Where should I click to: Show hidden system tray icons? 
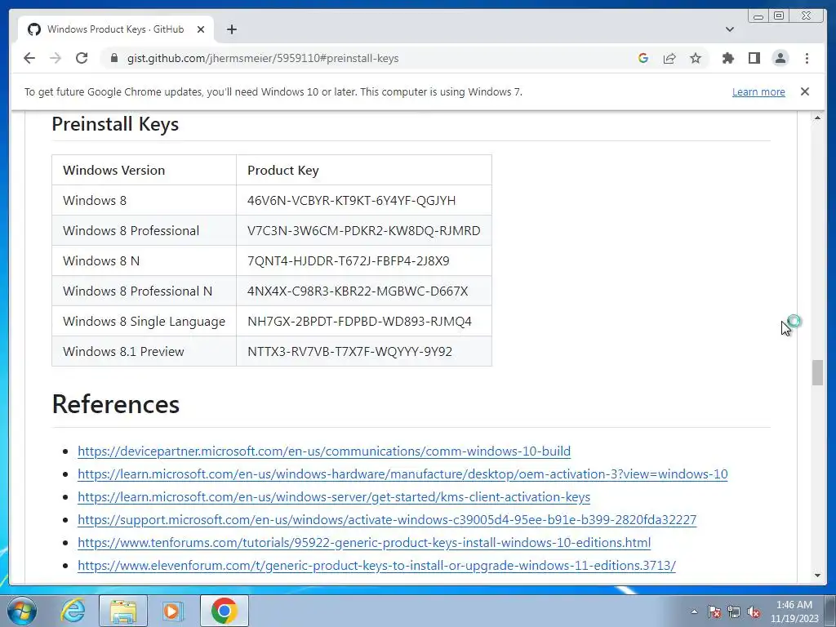point(694,612)
